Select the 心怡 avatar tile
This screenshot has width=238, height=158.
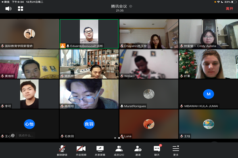click(29, 124)
